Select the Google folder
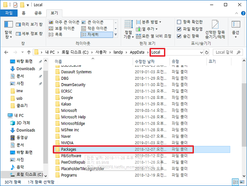This screenshot has height=186, width=247. coord(67,98)
